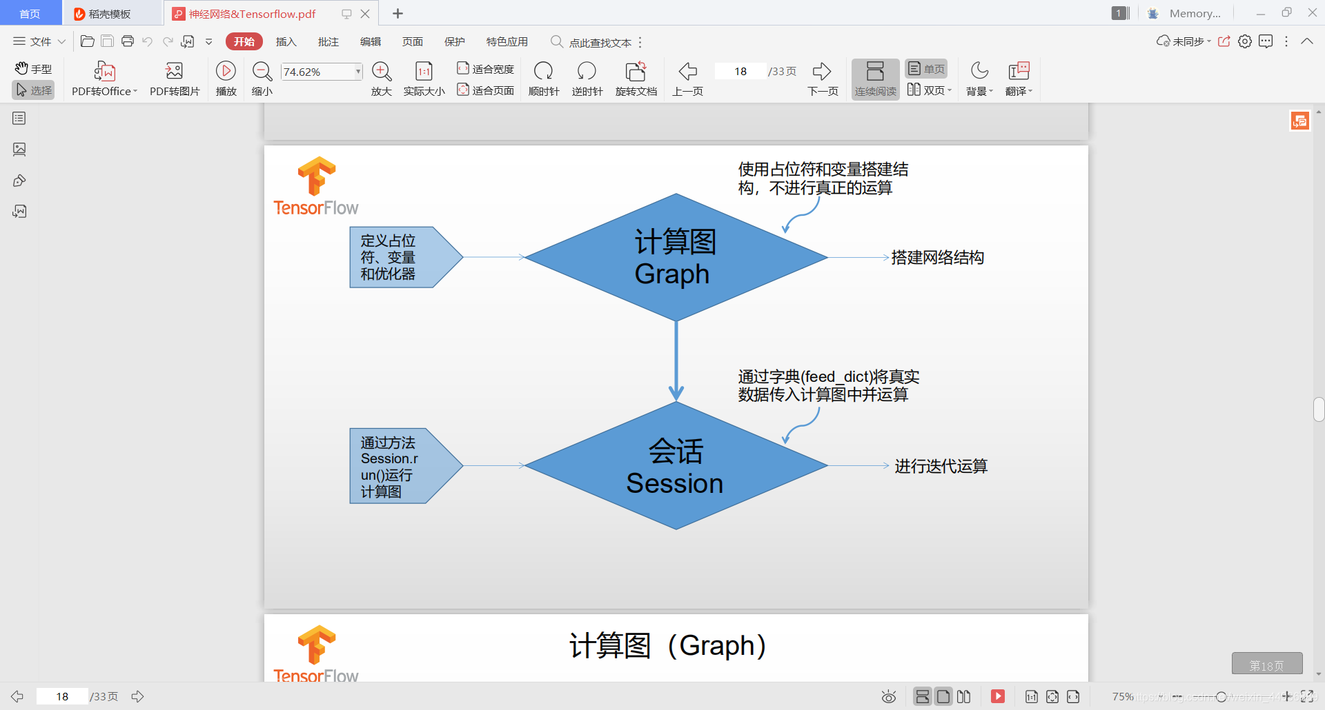
Task: Open the zoom percentage combo box
Action: click(x=322, y=72)
